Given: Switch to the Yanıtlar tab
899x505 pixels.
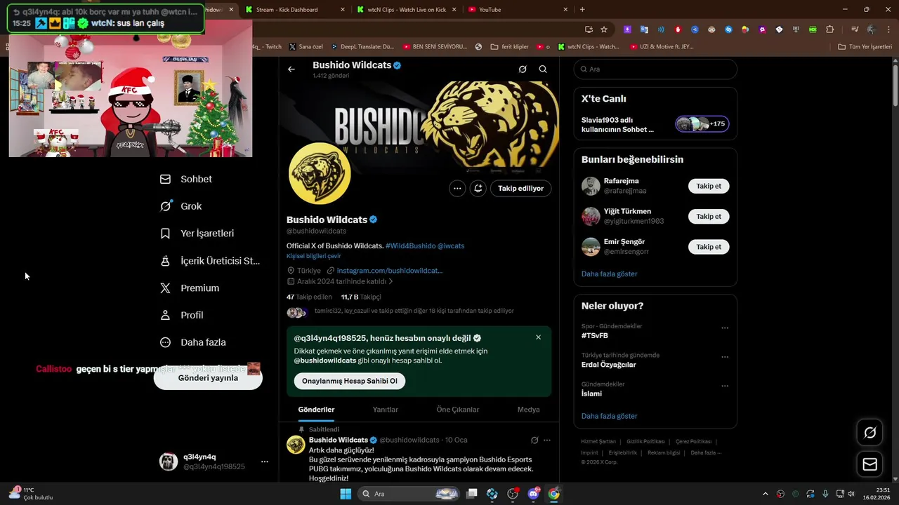Looking at the screenshot, I should (385, 410).
